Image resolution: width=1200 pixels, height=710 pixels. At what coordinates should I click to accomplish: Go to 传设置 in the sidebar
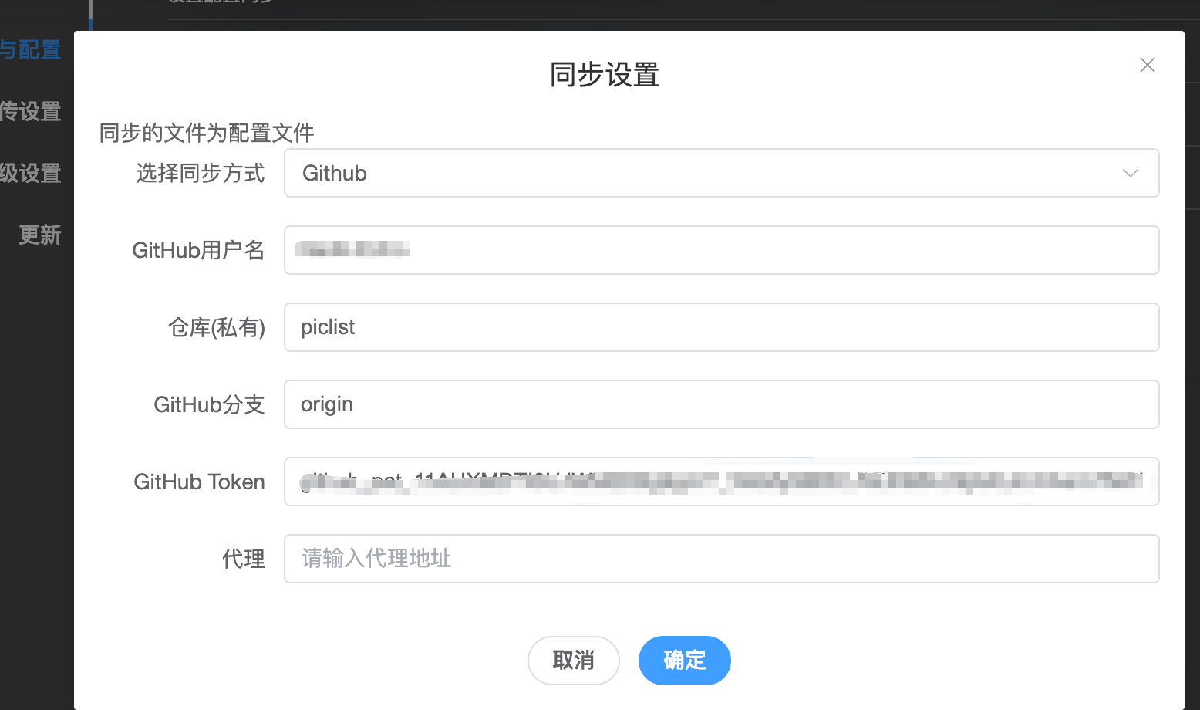point(31,112)
